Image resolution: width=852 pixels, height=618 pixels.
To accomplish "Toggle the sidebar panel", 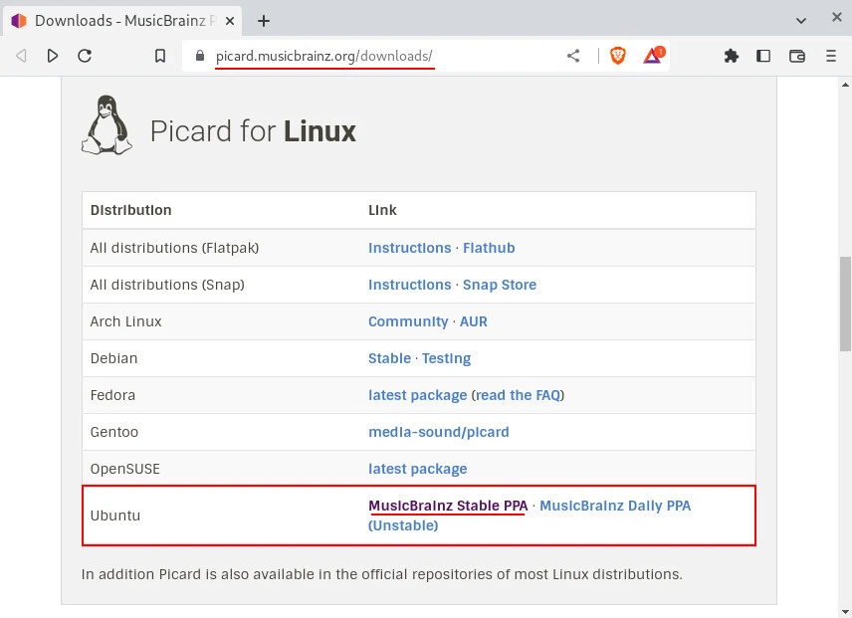I will [763, 57].
